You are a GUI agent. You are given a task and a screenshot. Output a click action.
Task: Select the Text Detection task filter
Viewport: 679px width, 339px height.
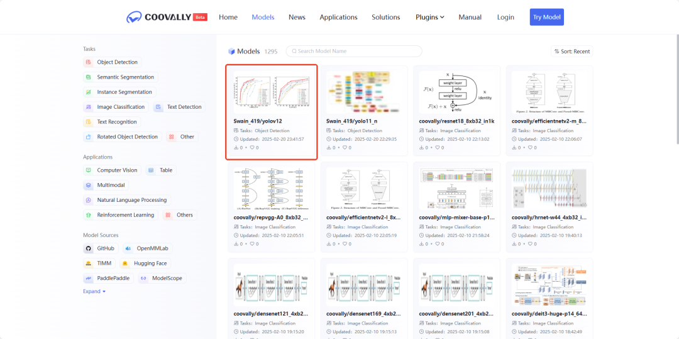click(x=179, y=107)
